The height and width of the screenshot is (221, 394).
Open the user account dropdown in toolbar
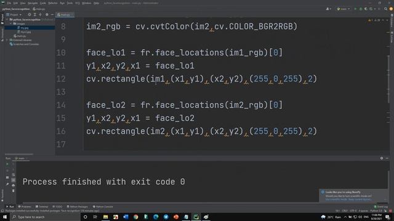[x=328, y=9]
